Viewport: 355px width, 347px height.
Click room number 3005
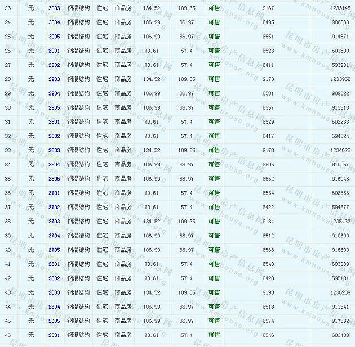tap(54, 37)
